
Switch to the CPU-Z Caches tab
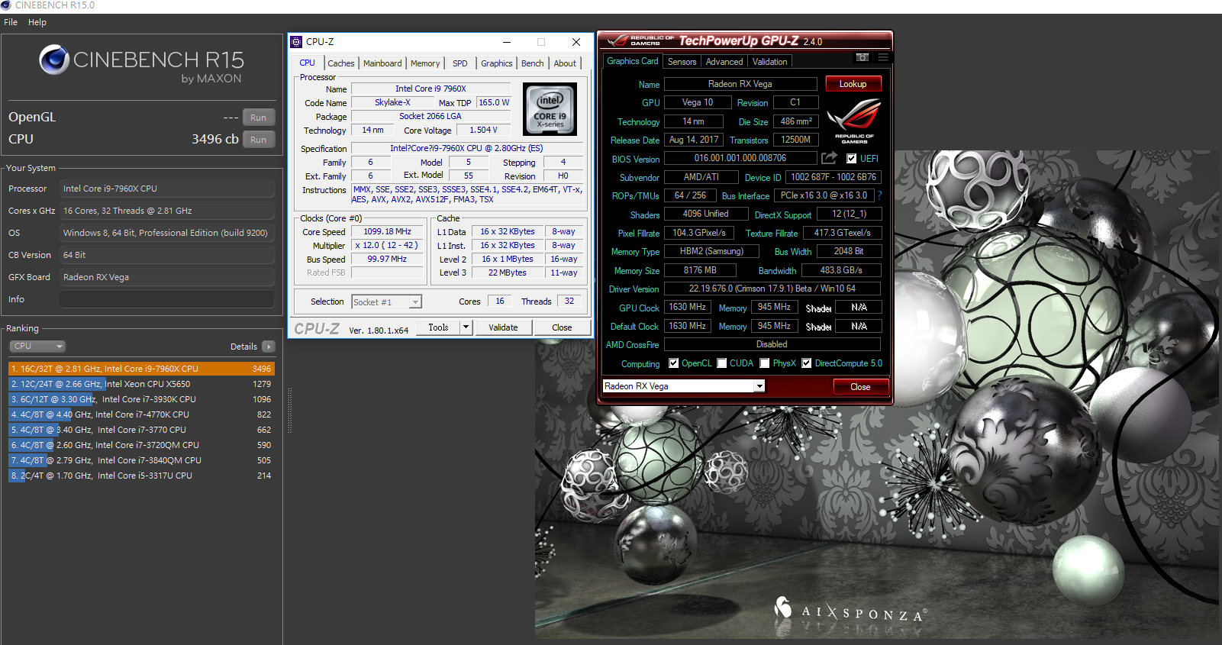coord(341,63)
